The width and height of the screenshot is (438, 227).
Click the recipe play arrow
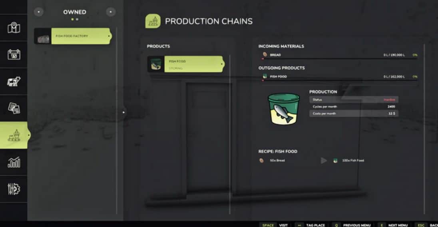click(x=323, y=161)
